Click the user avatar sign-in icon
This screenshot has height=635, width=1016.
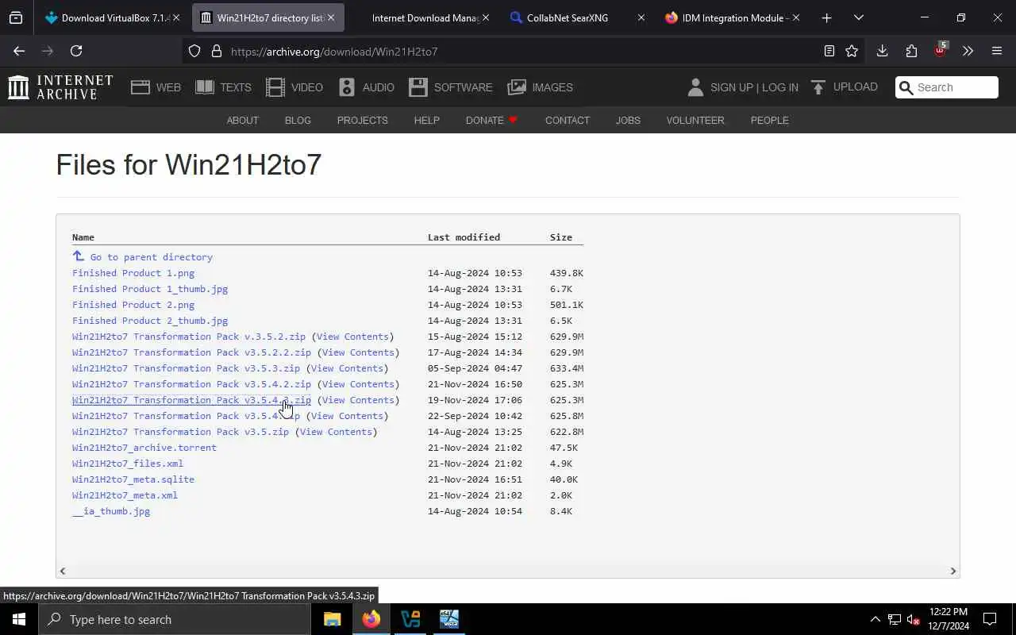click(x=695, y=87)
